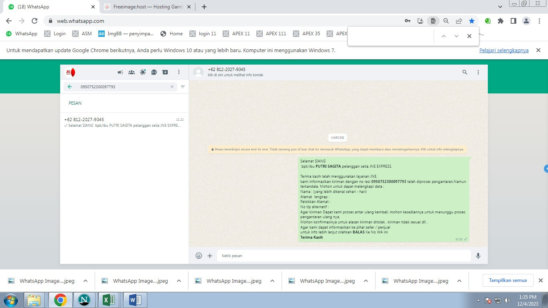The height and width of the screenshot is (308, 548).
Task: Open the Status circle icon
Action: 143,72
